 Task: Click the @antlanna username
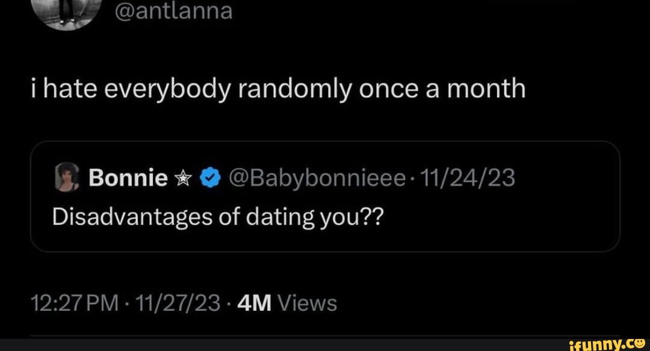173,11
